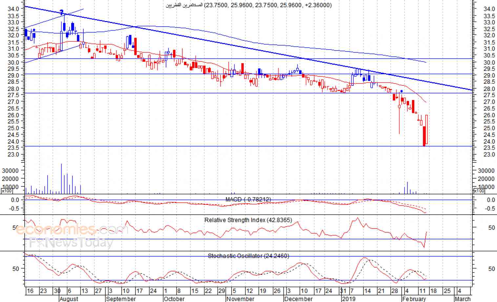Click the December month label
This screenshot has height=302, width=497.
click(x=298, y=299)
